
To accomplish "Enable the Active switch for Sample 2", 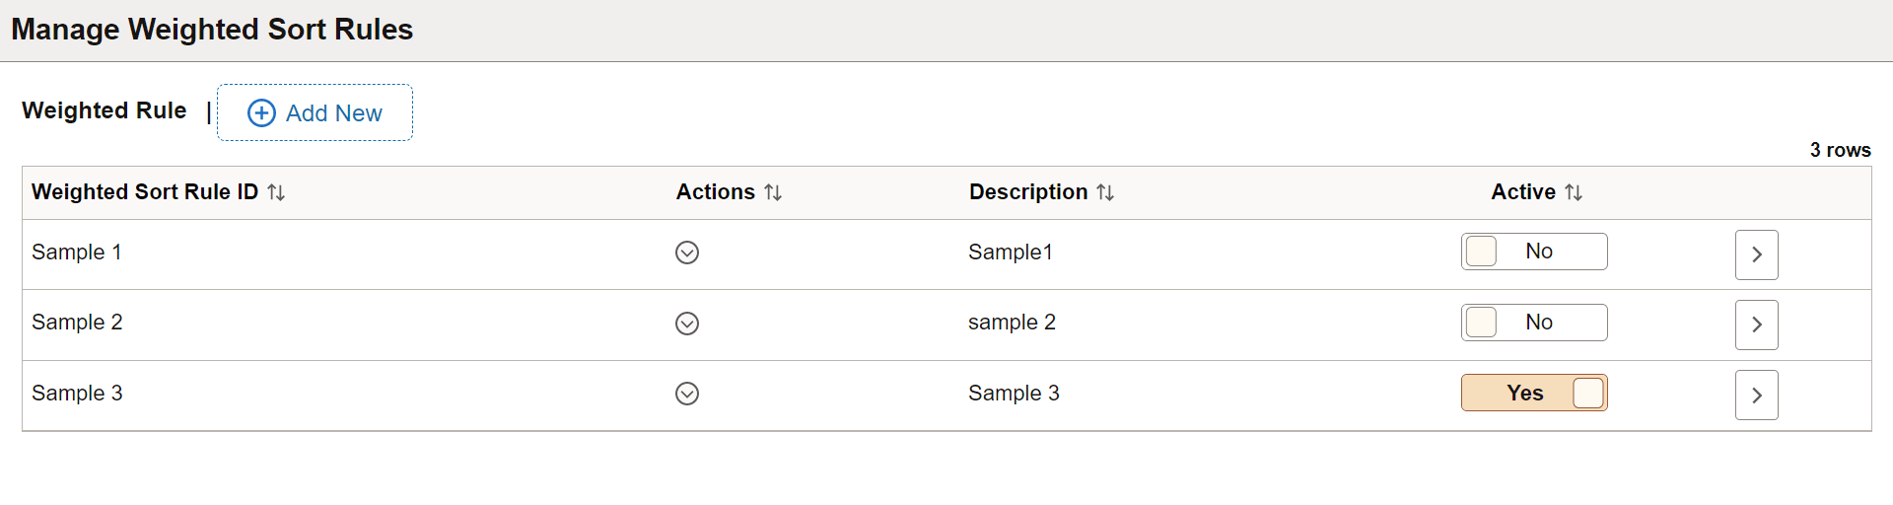I will pos(1533,323).
